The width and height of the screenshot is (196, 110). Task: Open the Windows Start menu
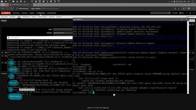(x=2, y=2)
